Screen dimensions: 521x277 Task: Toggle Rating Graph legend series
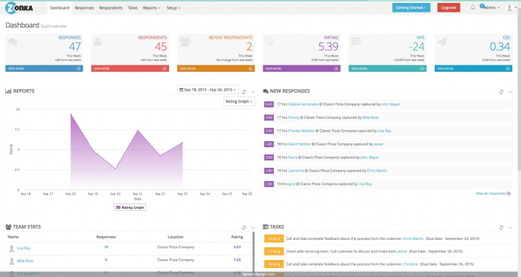click(x=130, y=207)
